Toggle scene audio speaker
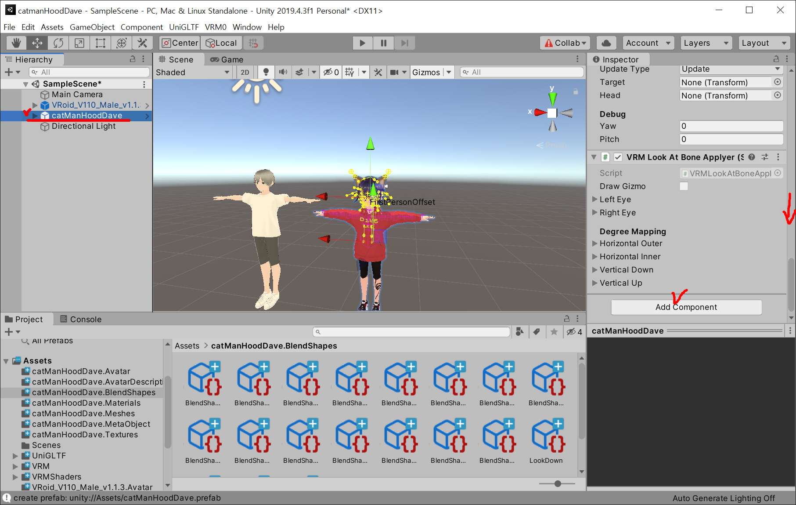796x505 pixels. coord(283,72)
